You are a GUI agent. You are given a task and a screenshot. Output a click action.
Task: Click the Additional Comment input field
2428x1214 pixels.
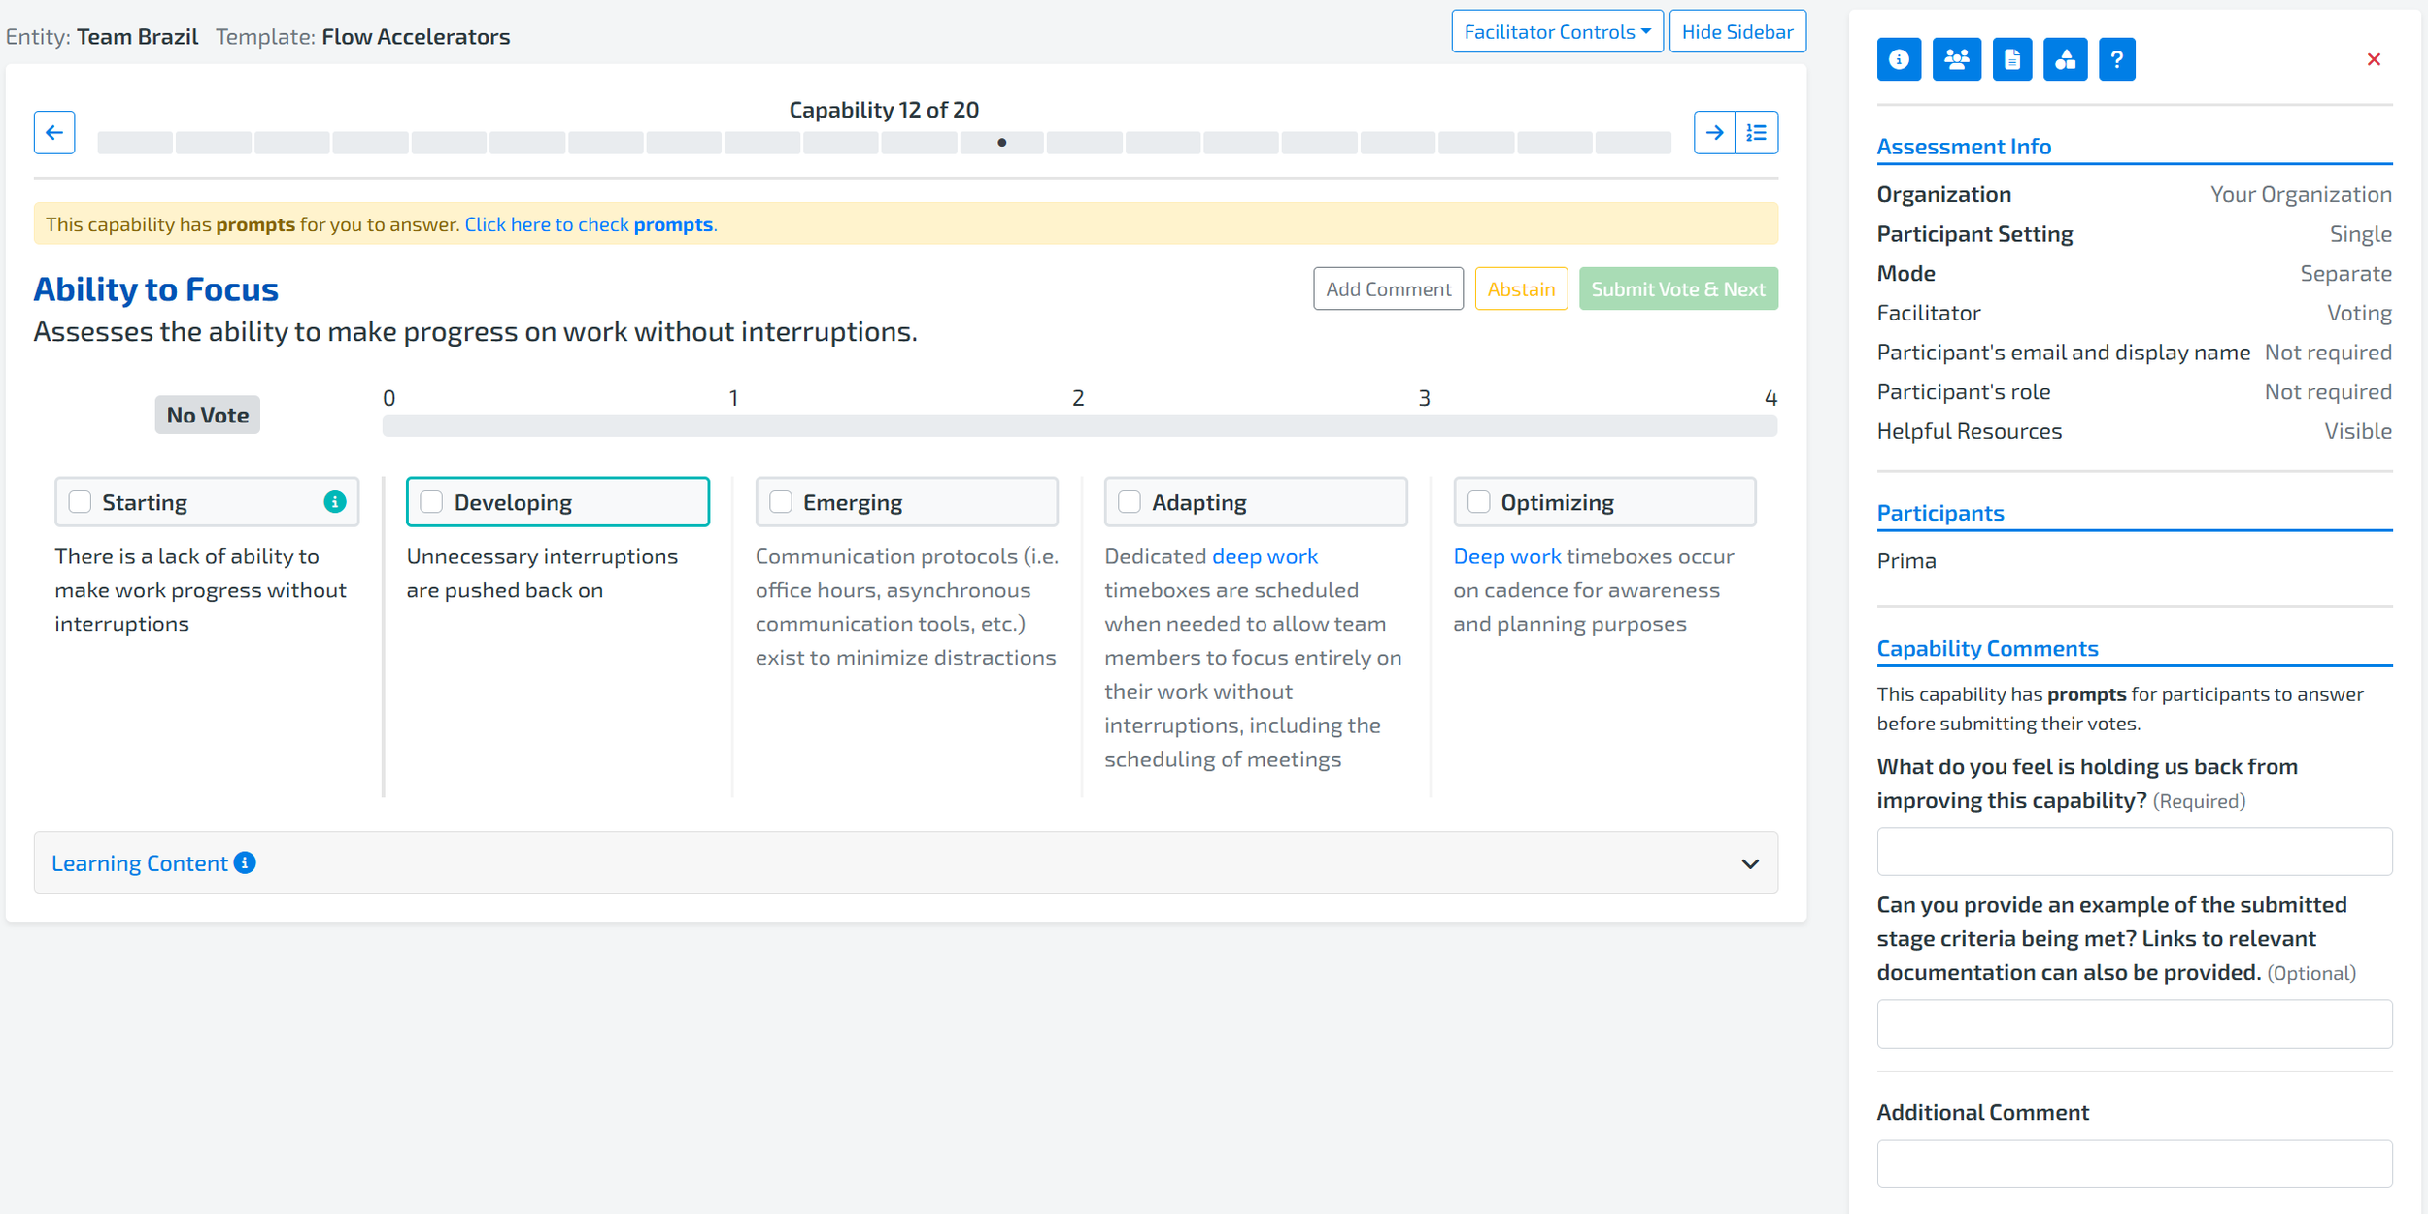(x=2134, y=1163)
